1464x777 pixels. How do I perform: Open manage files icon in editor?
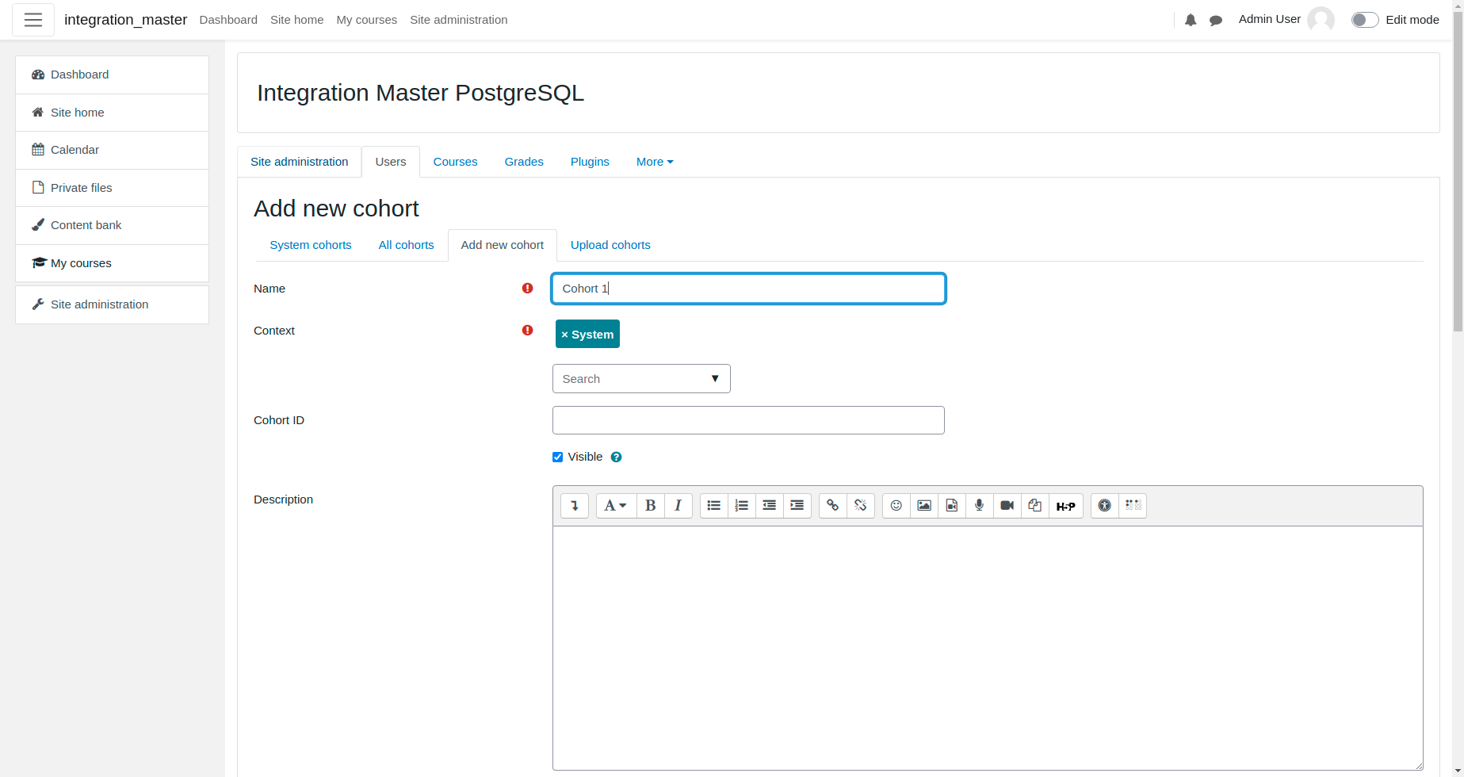coord(1034,506)
